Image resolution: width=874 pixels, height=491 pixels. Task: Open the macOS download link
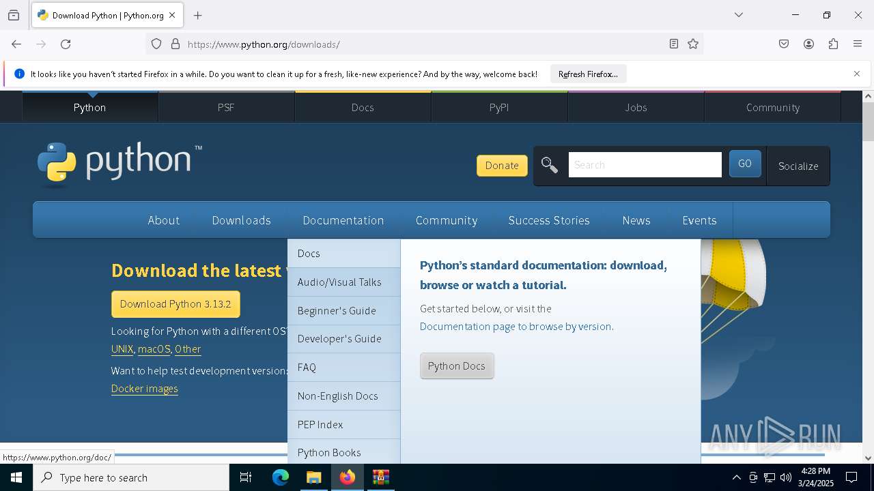click(x=154, y=349)
